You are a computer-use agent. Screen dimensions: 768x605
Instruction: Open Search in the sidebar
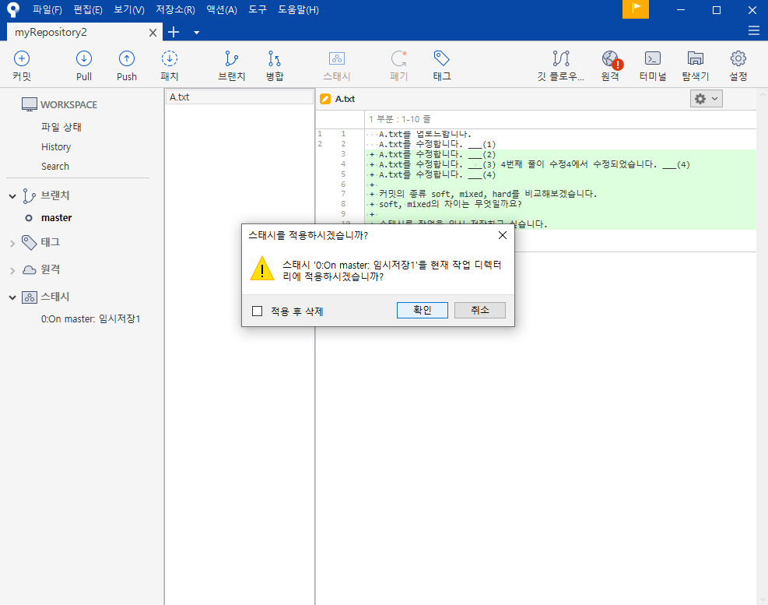[54, 167]
